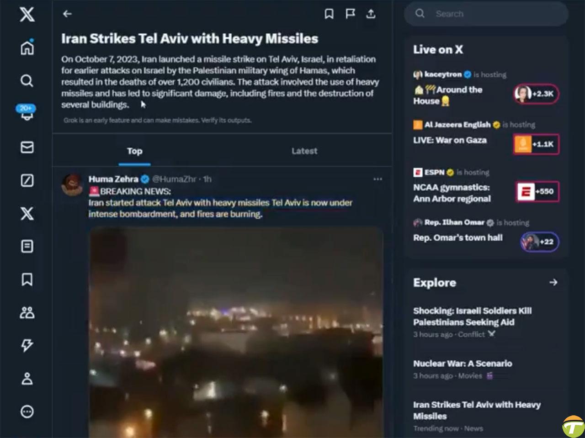
Task: Open the Al Jazeera English host name
Action: click(x=457, y=124)
